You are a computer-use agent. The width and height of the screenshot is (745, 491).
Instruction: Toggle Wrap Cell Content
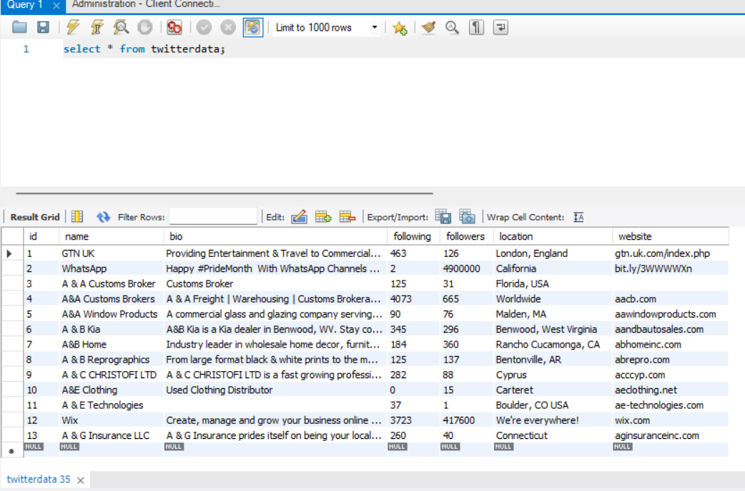click(578, 216)
